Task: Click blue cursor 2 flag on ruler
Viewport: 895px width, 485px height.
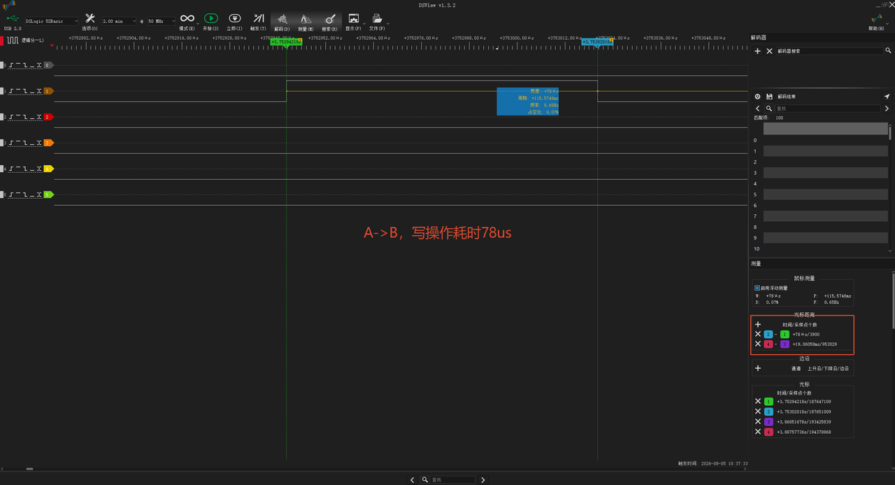Action: 597,42
